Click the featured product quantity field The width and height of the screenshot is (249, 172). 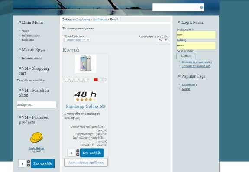pyautogui.click(x=22, y=163)
